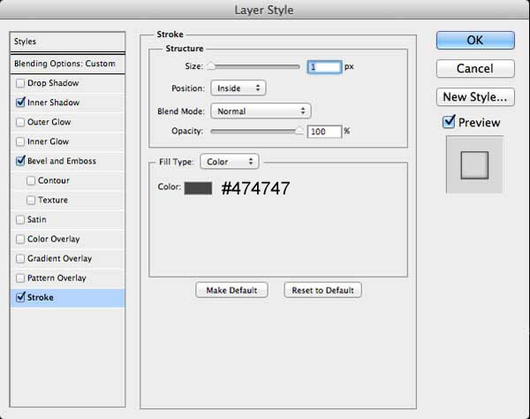Uncheck the Inner Shadow checkbox

(20, 103)
